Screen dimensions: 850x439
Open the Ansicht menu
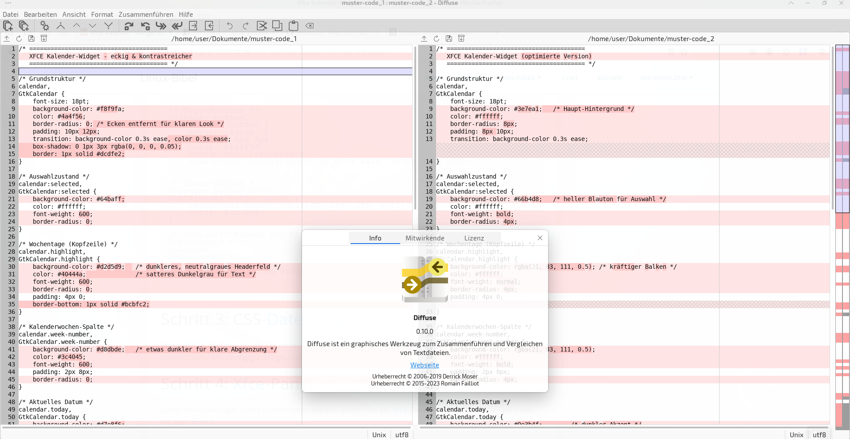tap(74, 15)
